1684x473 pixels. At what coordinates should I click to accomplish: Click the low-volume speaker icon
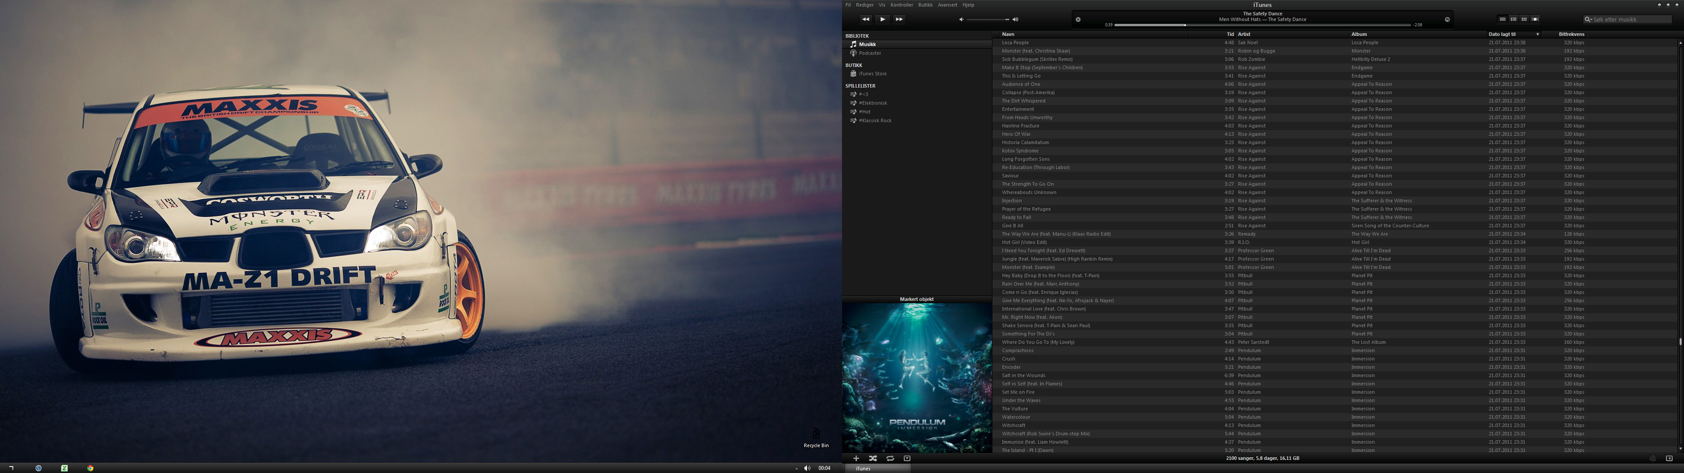(961, 20)
